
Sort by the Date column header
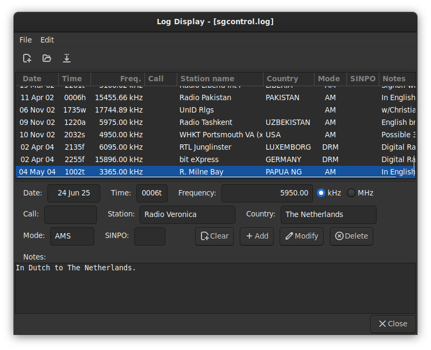[37, 79]
